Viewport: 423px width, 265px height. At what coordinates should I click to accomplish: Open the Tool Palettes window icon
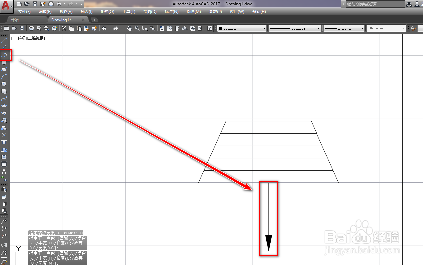coord(177,28)
